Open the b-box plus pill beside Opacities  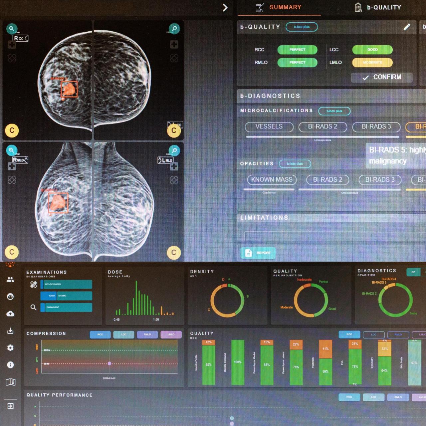(x=295, y=164)
